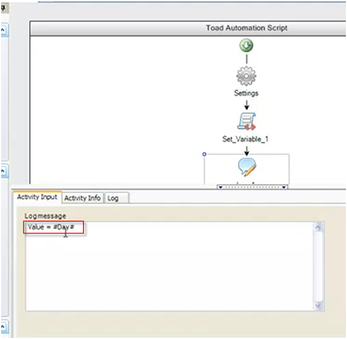
Task: Click the Log message scrollbar down arrow
Action: (x=318, y=306)
